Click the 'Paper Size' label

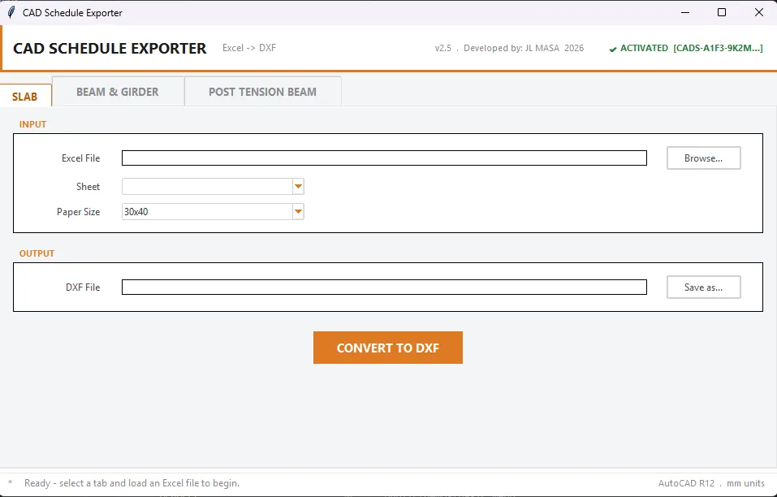78,212
